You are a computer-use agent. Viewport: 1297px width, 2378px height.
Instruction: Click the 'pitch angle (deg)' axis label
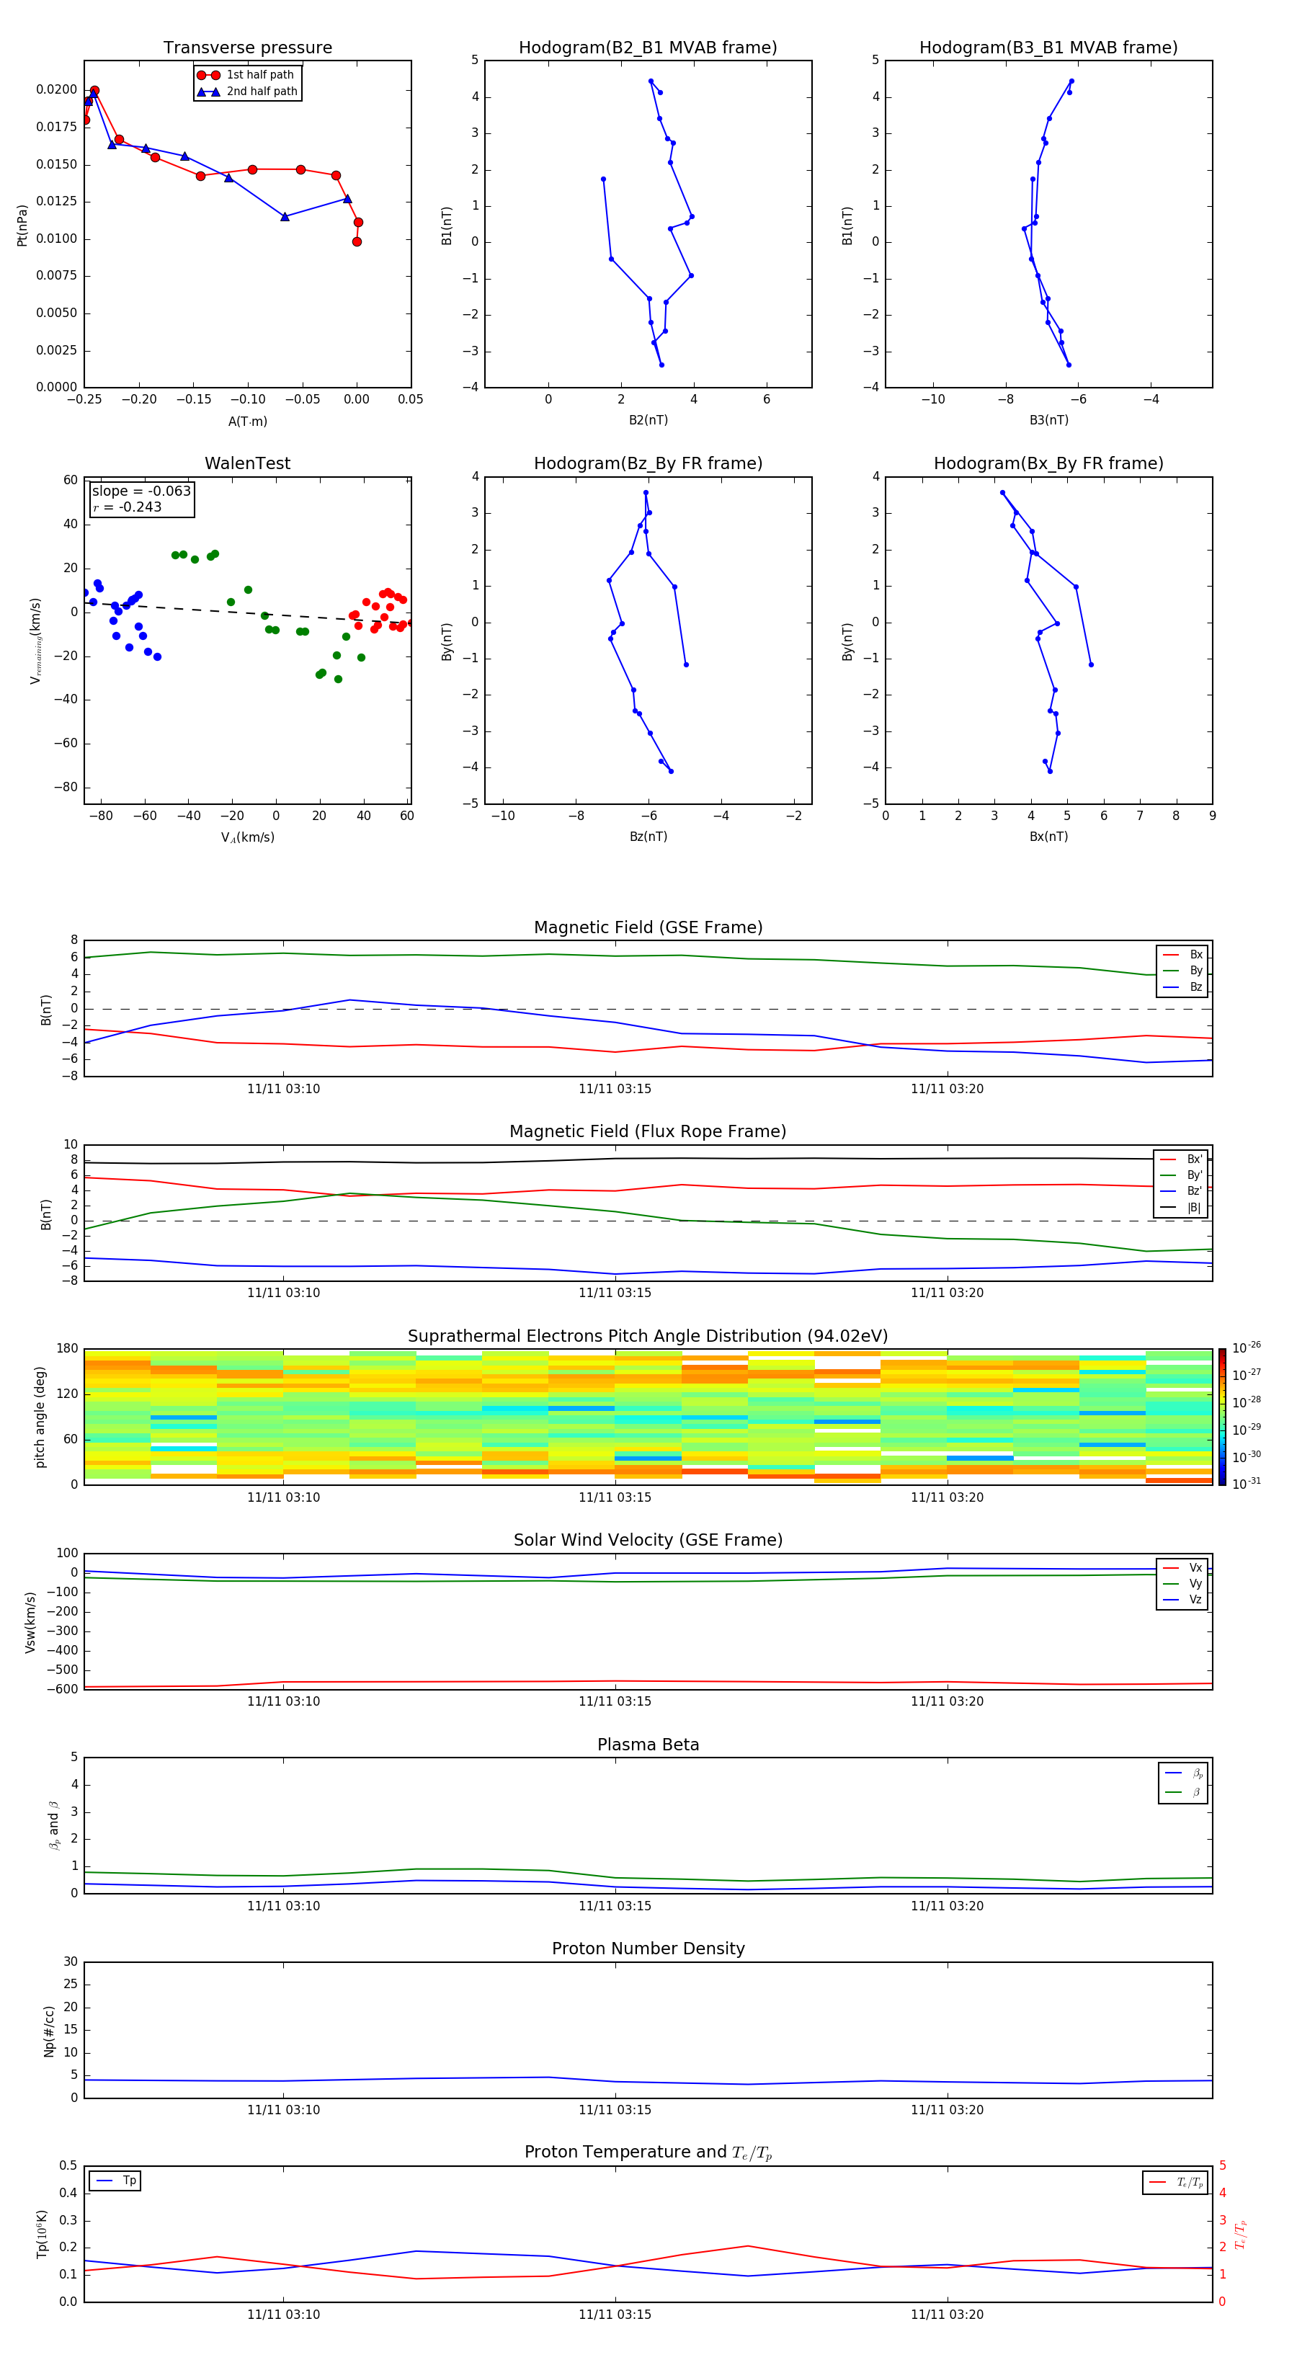click(x=40, y=1417)
